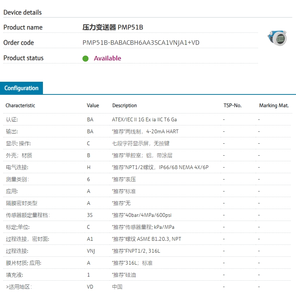296x296 pixels.
Task: Click the TSP-No. column header
Action: click(x=233, y=106)
